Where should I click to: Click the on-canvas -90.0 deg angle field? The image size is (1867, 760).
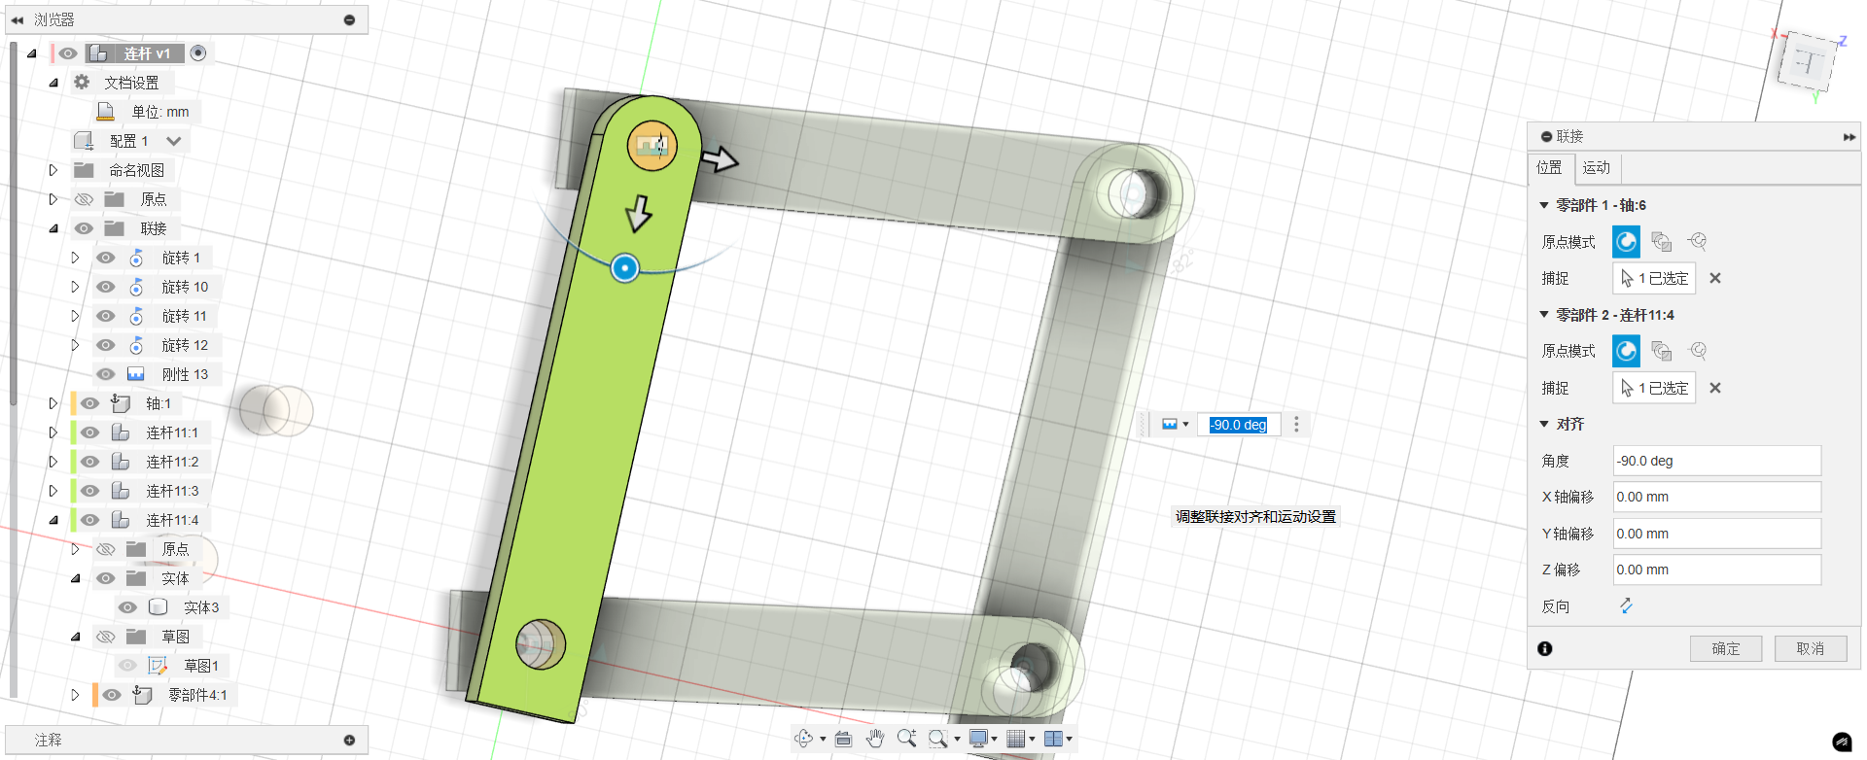tap(1238, 425)
